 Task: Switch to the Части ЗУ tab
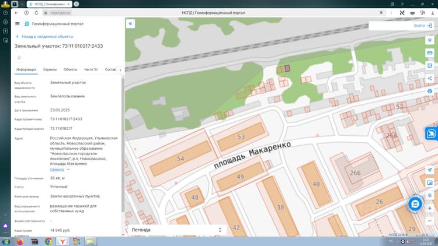(x=91, y=69)
